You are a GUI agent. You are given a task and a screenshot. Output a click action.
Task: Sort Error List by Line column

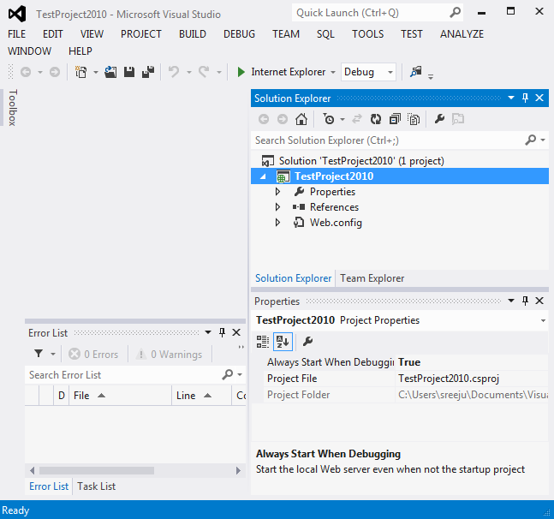(x=202, y=396)
